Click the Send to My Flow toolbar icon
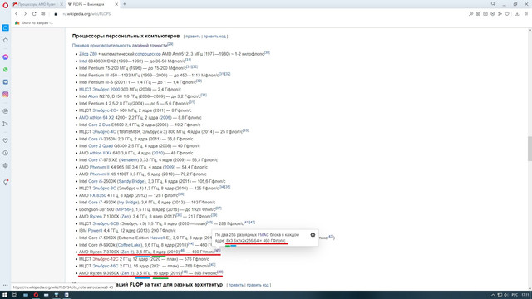Screen dimensions: 532x299 coord(500,14)
